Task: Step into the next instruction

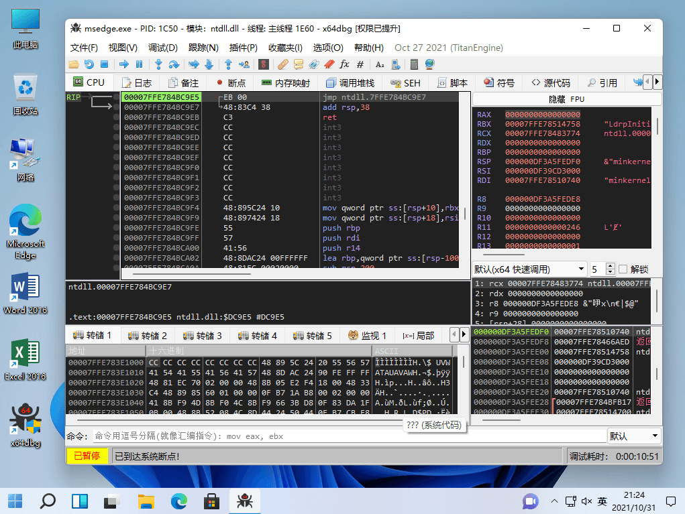Action: tap(158, 64)
